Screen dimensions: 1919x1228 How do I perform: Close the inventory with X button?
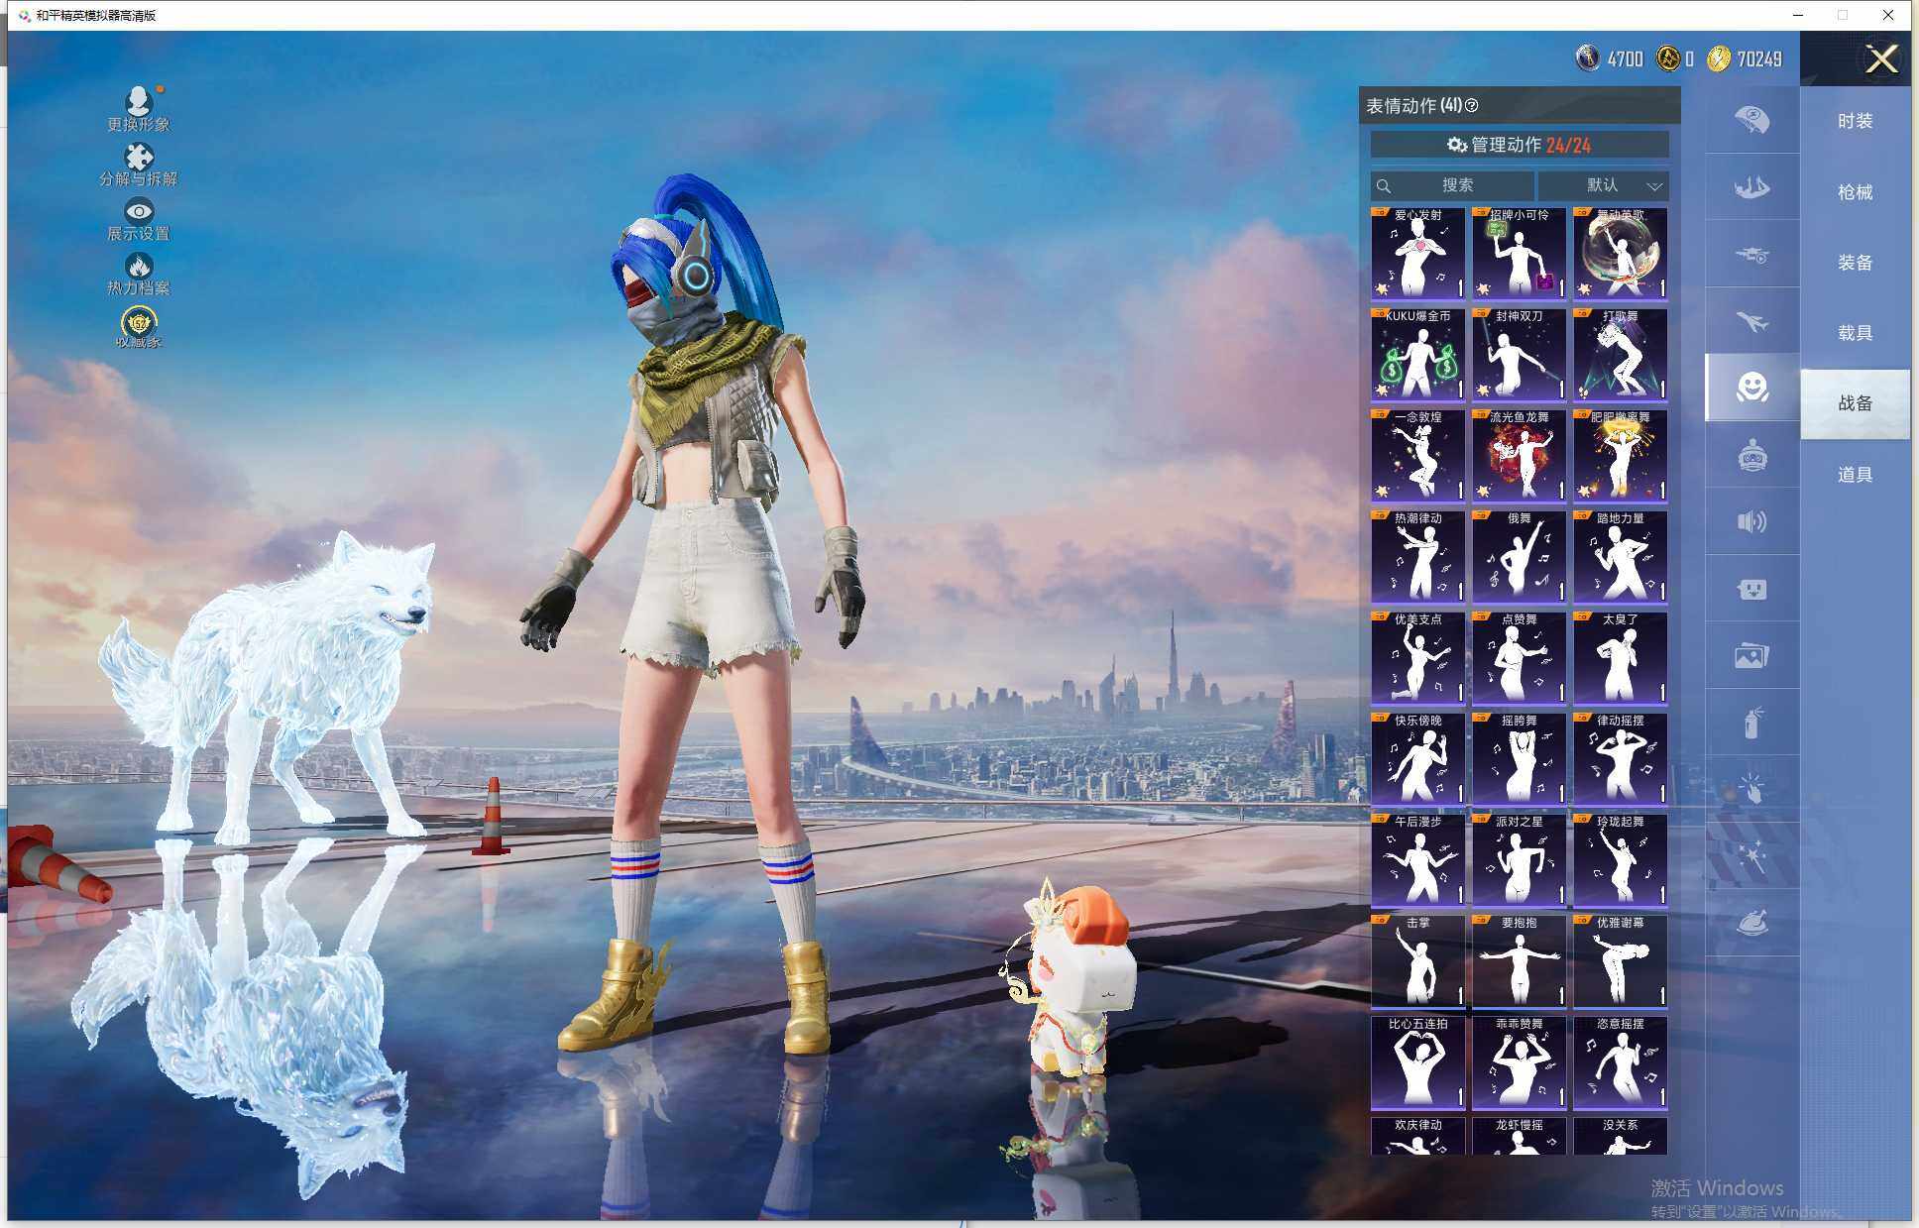1880,59
